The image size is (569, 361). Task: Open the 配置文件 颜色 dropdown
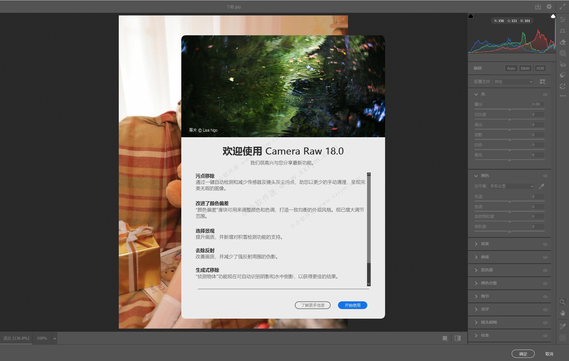(513, 82)
